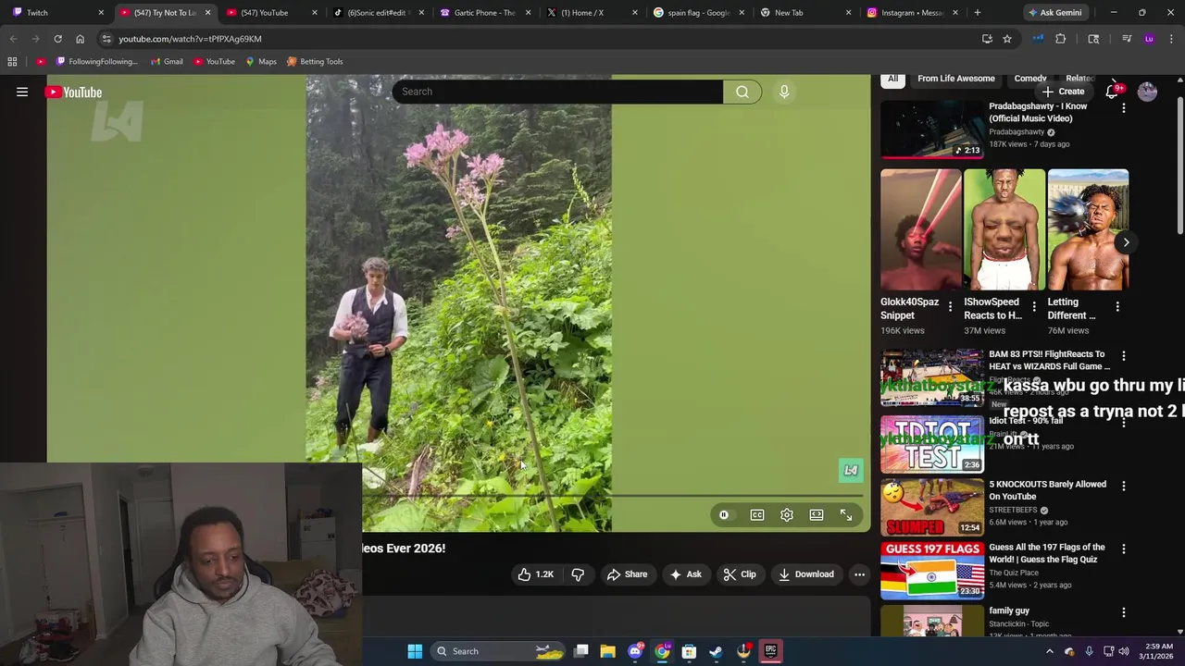Go to the YouTube home logo
Image resolution: width=1185 pixels, height=666 pixels.
tap(74, 92)
